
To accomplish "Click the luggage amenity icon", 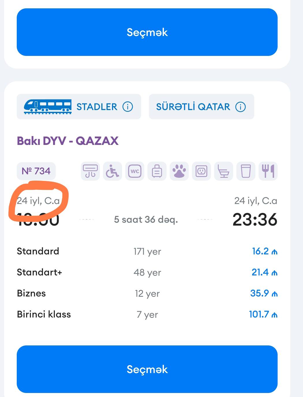I will click(157, 171).
